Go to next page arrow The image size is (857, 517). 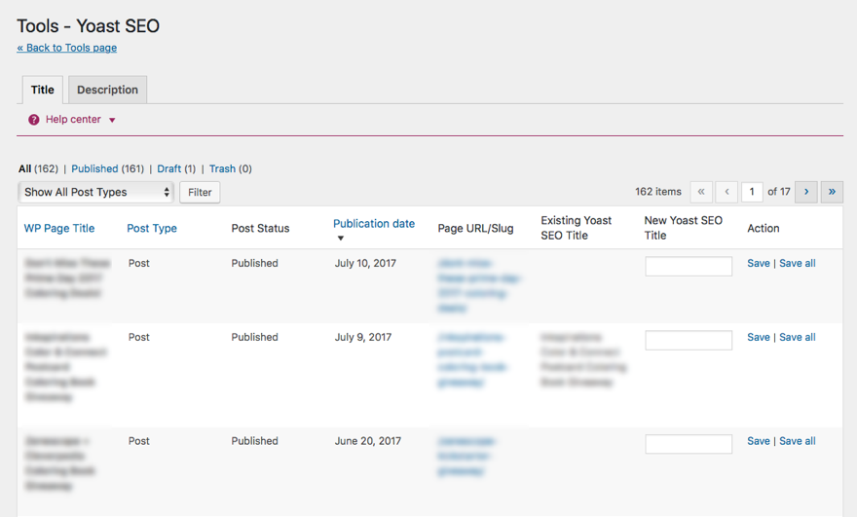(806, 192)
